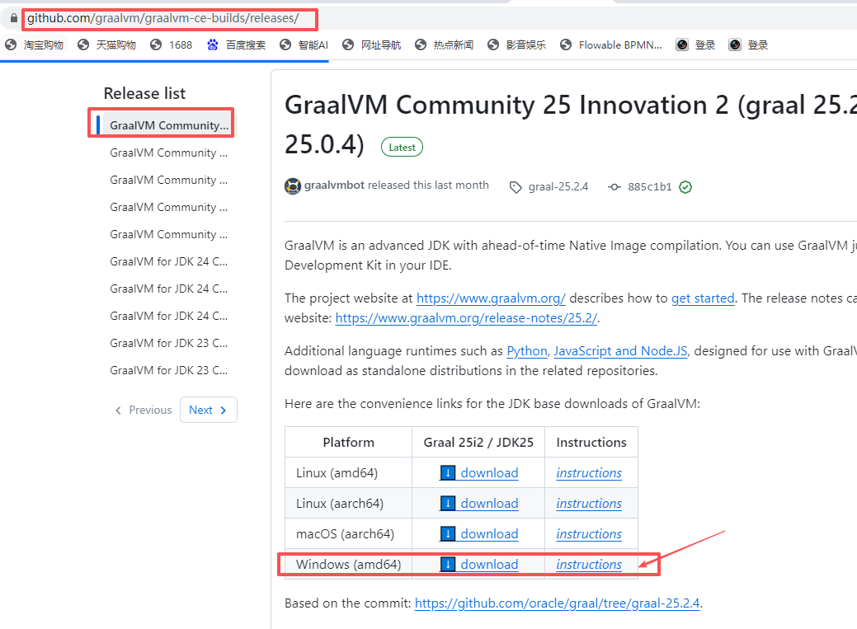Open the release-notes/25.2 link
The image size is (857, 629).
point(466,318)
